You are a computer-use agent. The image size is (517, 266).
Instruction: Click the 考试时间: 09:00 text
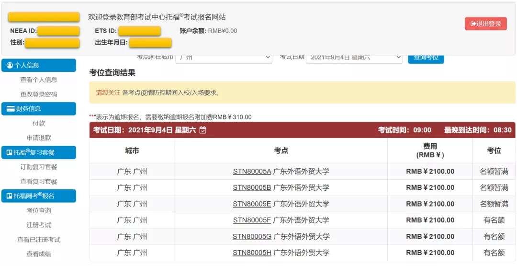405,130
